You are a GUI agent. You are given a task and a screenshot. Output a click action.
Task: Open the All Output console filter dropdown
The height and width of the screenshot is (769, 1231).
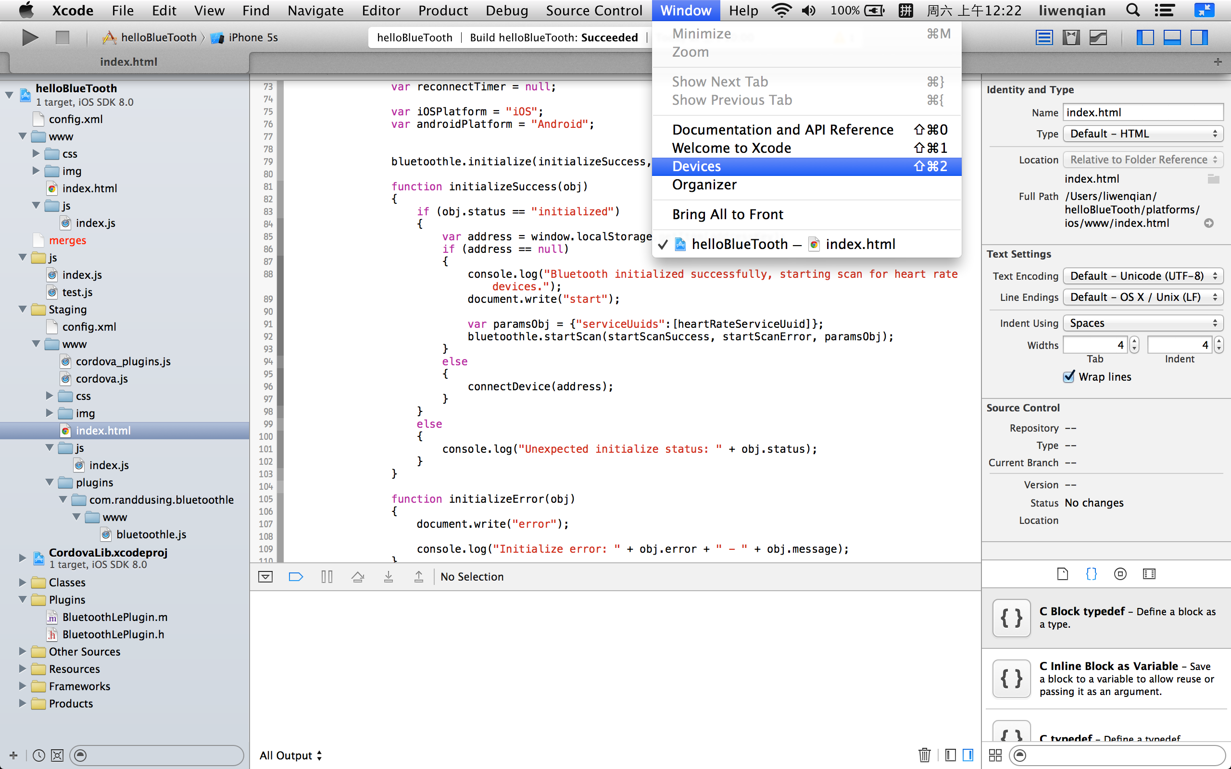tap(290, 755)
